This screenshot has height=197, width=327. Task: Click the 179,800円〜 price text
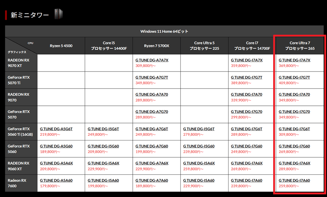click(50, 186)
